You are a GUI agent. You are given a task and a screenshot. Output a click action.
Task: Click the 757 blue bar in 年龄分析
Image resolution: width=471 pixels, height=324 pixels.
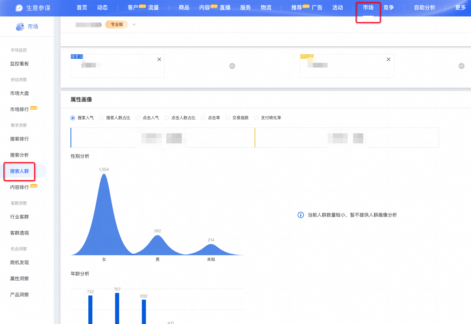point(117,308)
